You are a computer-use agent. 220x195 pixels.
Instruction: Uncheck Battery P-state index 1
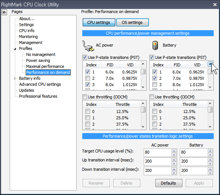154,72
